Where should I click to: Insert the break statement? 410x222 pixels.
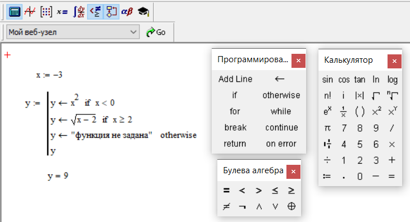[235, 128]
